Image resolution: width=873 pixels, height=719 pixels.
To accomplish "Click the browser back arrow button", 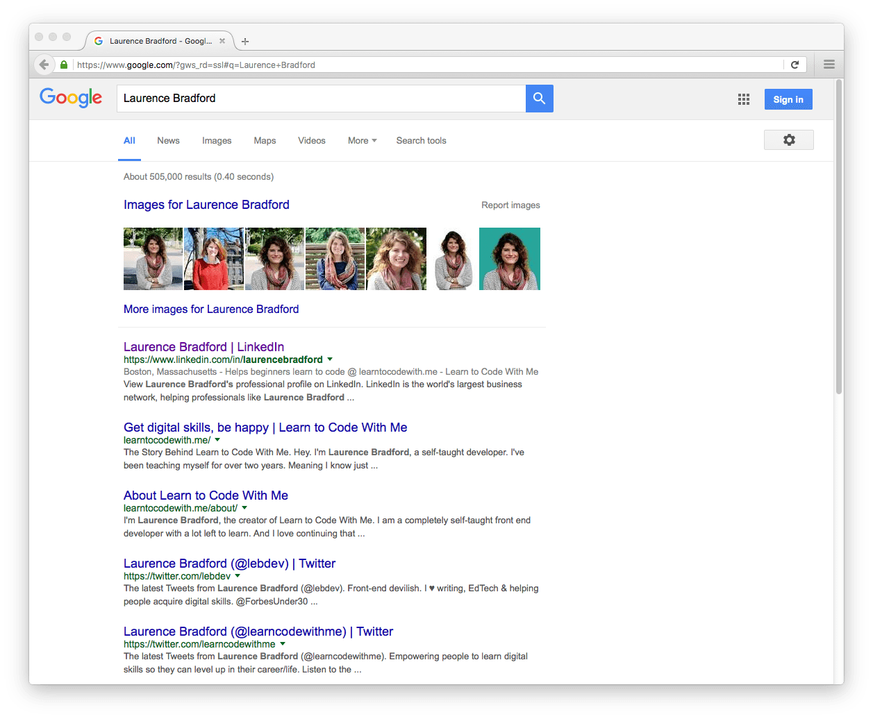I will [44, 65].
